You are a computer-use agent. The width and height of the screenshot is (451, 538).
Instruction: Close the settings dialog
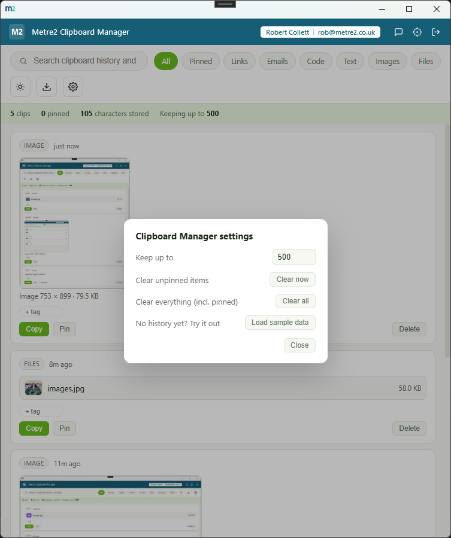pyautogui.click(x=299, y=345)
